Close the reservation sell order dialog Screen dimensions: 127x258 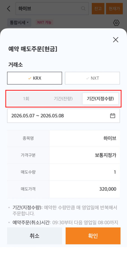click(x=115, y=40)
